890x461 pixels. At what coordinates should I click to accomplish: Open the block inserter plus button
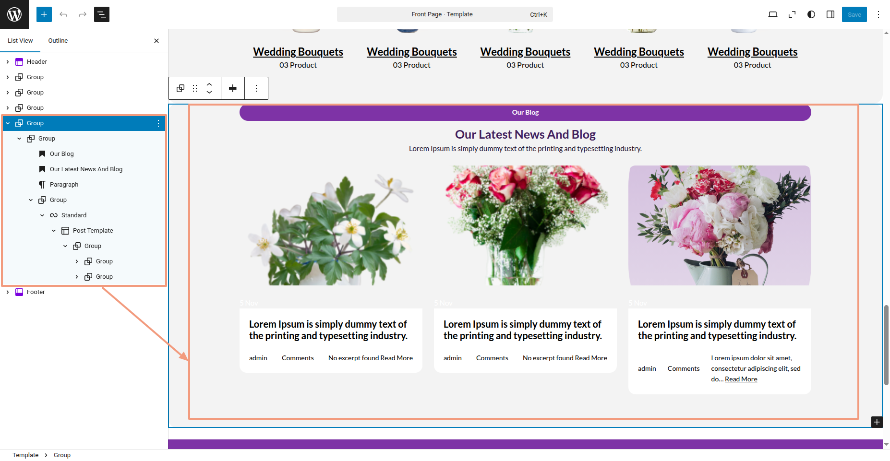pyautogui.click(x=44, y=14)
